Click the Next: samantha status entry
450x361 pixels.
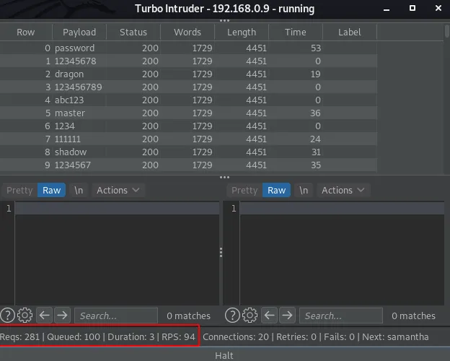pos(395,337)
